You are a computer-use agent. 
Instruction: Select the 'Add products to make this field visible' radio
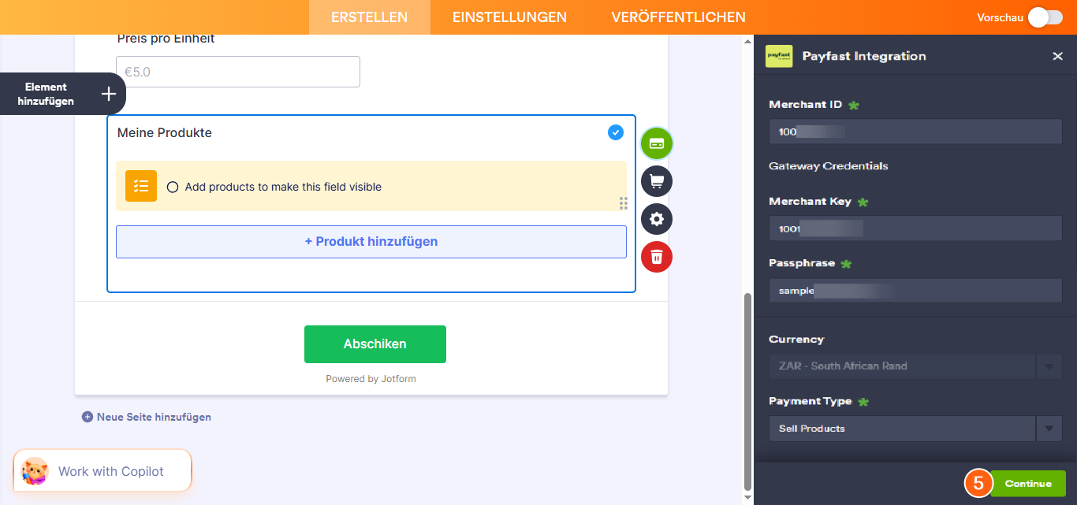click(x=173, y=187)
